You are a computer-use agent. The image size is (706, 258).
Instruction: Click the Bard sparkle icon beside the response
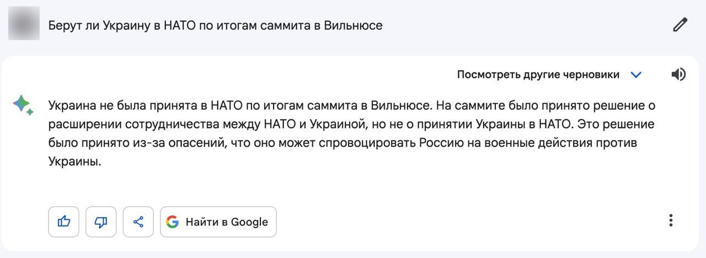point(23,105)
